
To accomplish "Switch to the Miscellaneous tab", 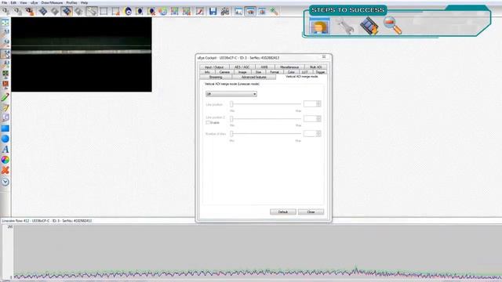I will click(289, 67).
